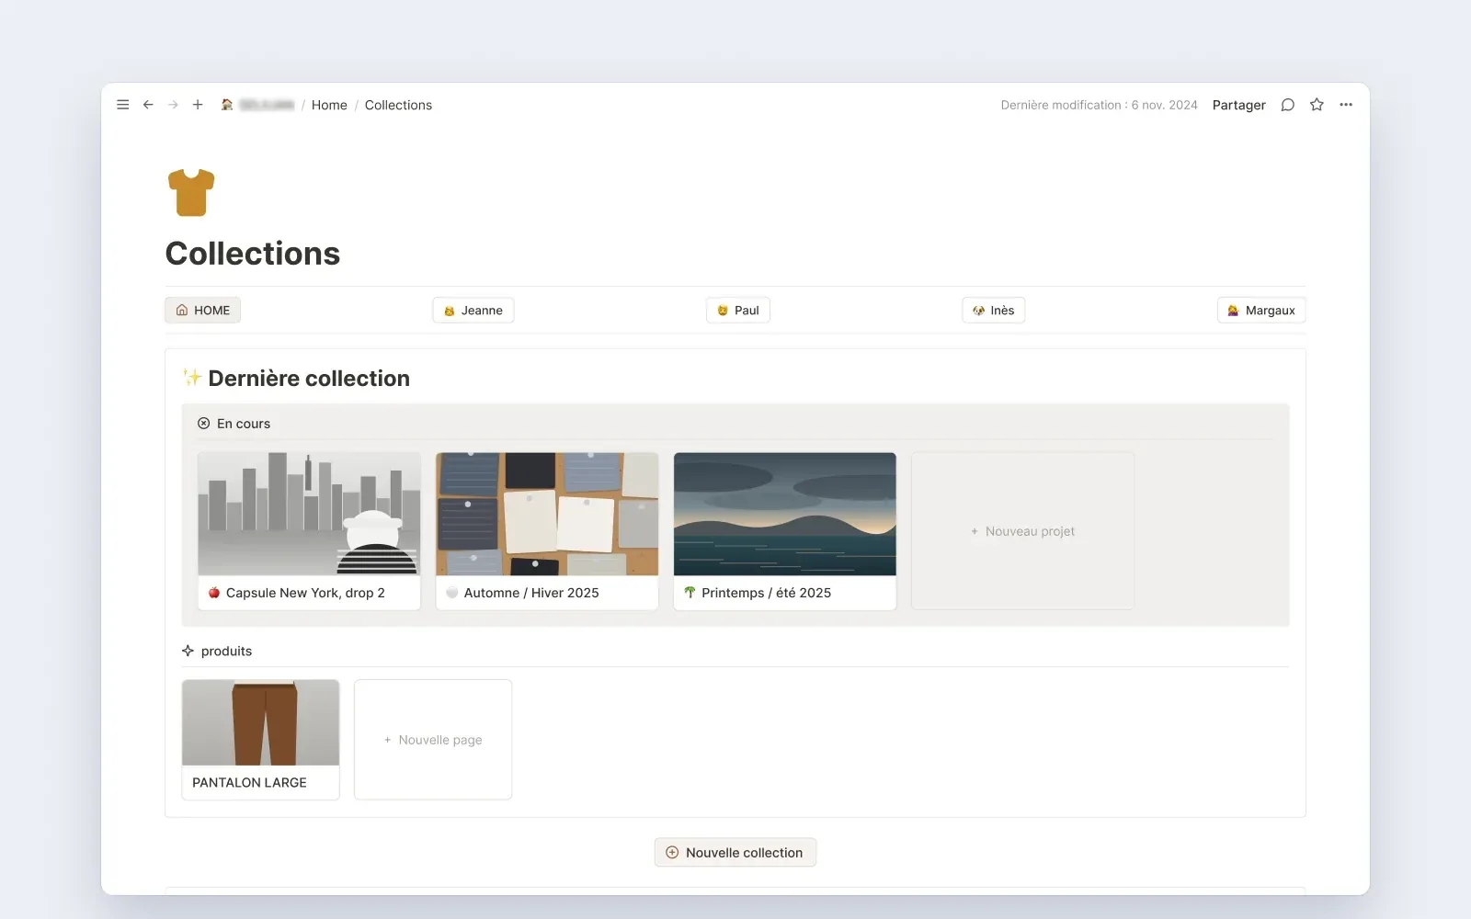Open the three-dot more options menu
Viewport: 1471px width, 919px height.
tap(1346, 105)
